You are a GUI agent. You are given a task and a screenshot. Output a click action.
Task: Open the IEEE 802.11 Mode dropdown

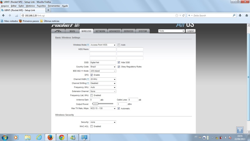(x=103, y=71)
